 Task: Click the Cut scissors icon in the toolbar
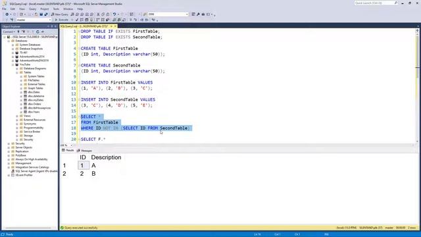pos(98,14)
